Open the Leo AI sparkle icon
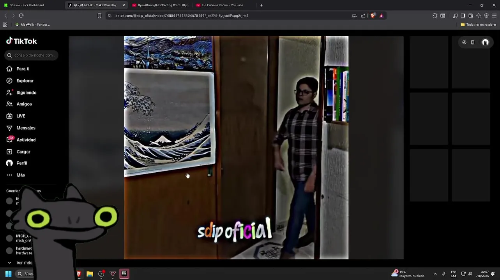Screen dimensions: 500x280 [479, 16]
